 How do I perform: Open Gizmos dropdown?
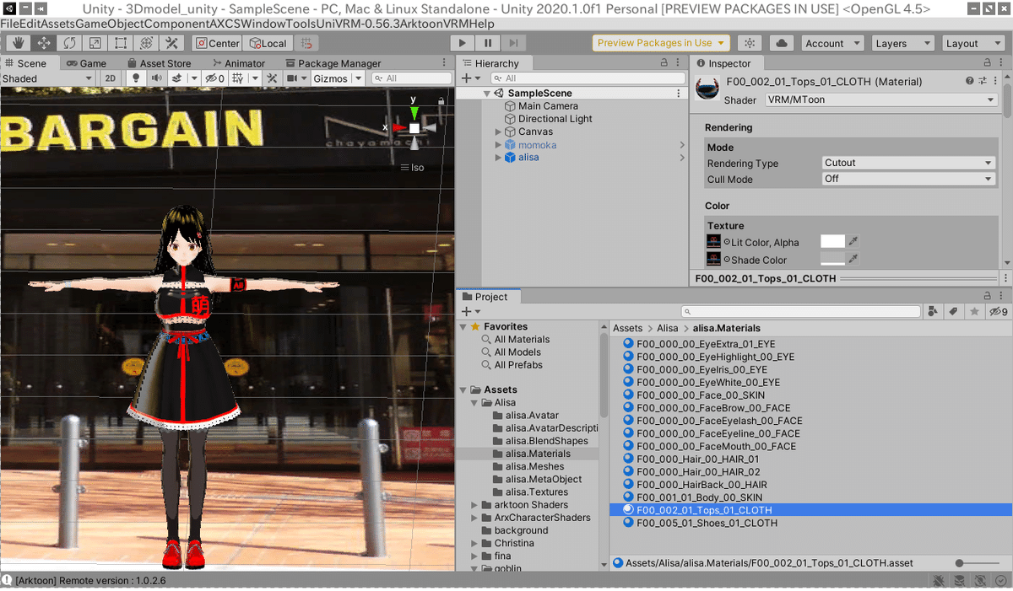point(338,78)
